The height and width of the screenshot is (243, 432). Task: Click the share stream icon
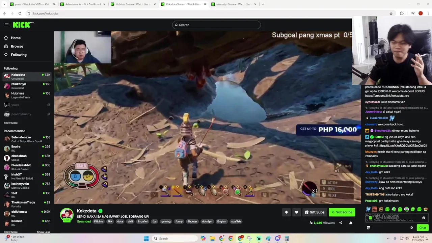[341, 223]
